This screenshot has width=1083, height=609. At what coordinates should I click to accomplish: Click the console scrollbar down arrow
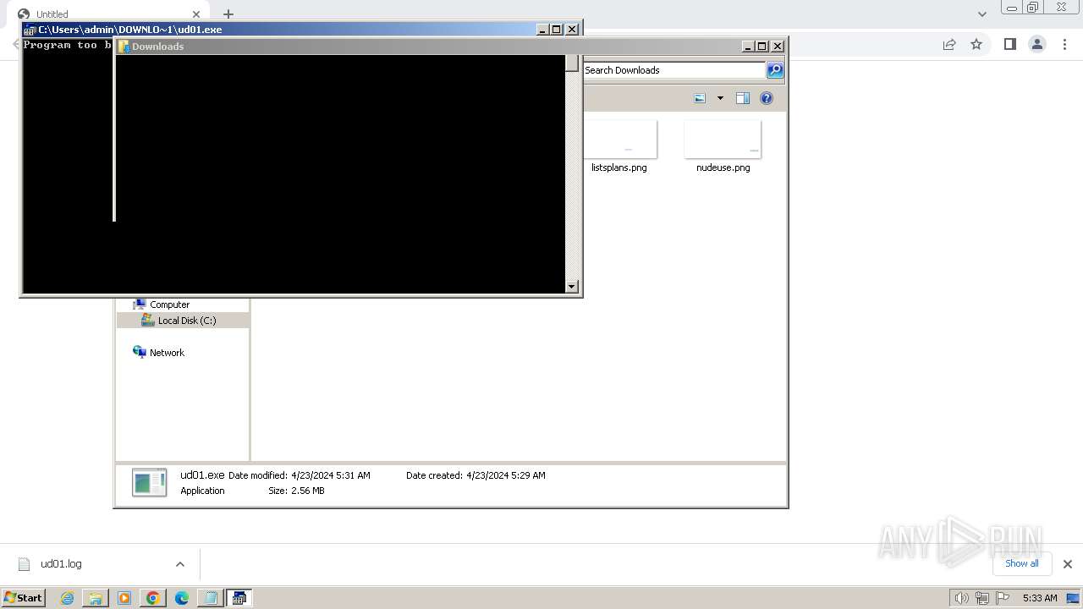tap(572, 287)
